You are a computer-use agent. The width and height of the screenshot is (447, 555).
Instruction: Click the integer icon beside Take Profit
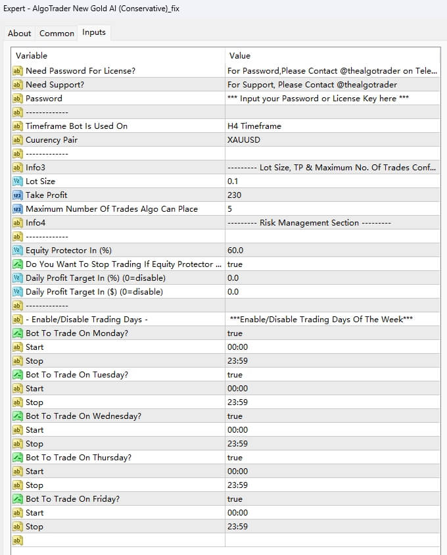coord(18,195)
